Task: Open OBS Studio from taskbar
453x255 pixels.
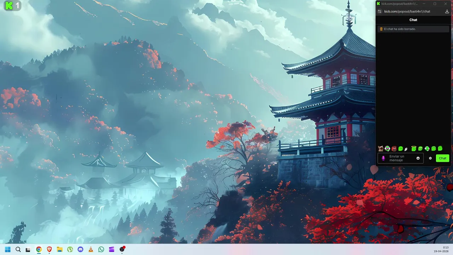Action: (122, 249)
